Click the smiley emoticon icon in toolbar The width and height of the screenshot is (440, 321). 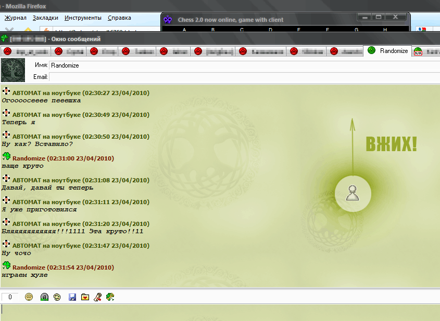[x=29, y=297]
